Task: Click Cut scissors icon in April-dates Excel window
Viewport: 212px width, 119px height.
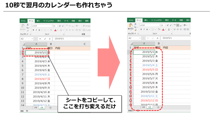Action: coord(28,25)
